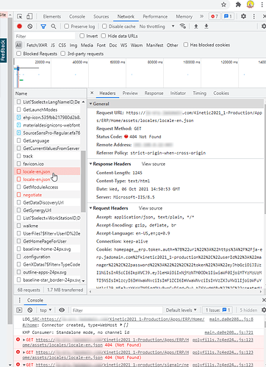266x367 pixels.
Task: Open console drawer three-dot menu
Action: pyautogui.click(x=20, y=300)
